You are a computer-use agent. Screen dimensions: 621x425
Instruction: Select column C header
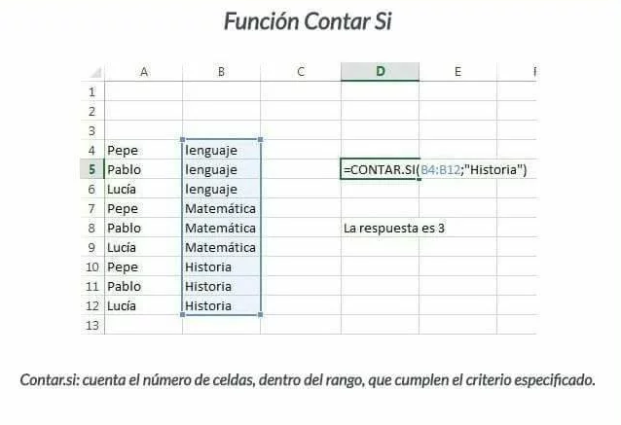pyautogui.click(x=301, y=72)
